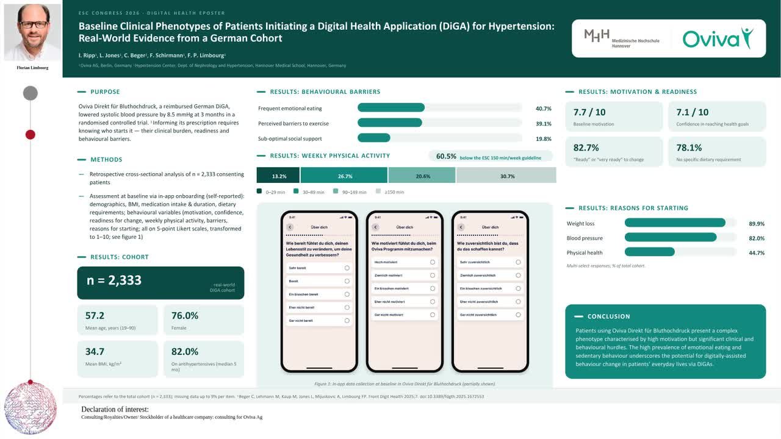Click the Sub-optimal social support bar
Viewport: 781px width, 439px height.
click(x=374, y=138)
